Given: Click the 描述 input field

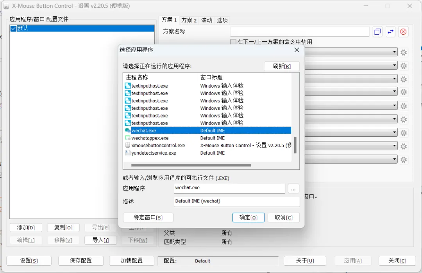Looking at the screenshot, I should coord(237,202).
